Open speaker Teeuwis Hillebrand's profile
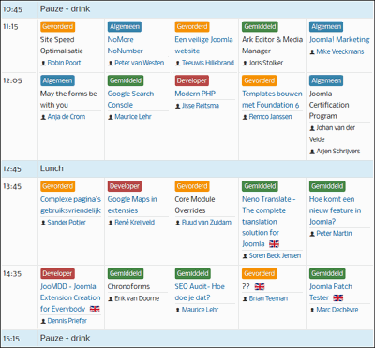 [208, 63]
